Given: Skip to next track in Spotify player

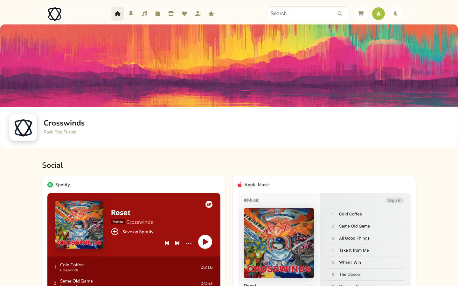Looking at the screenshot, I should (177, 243).
